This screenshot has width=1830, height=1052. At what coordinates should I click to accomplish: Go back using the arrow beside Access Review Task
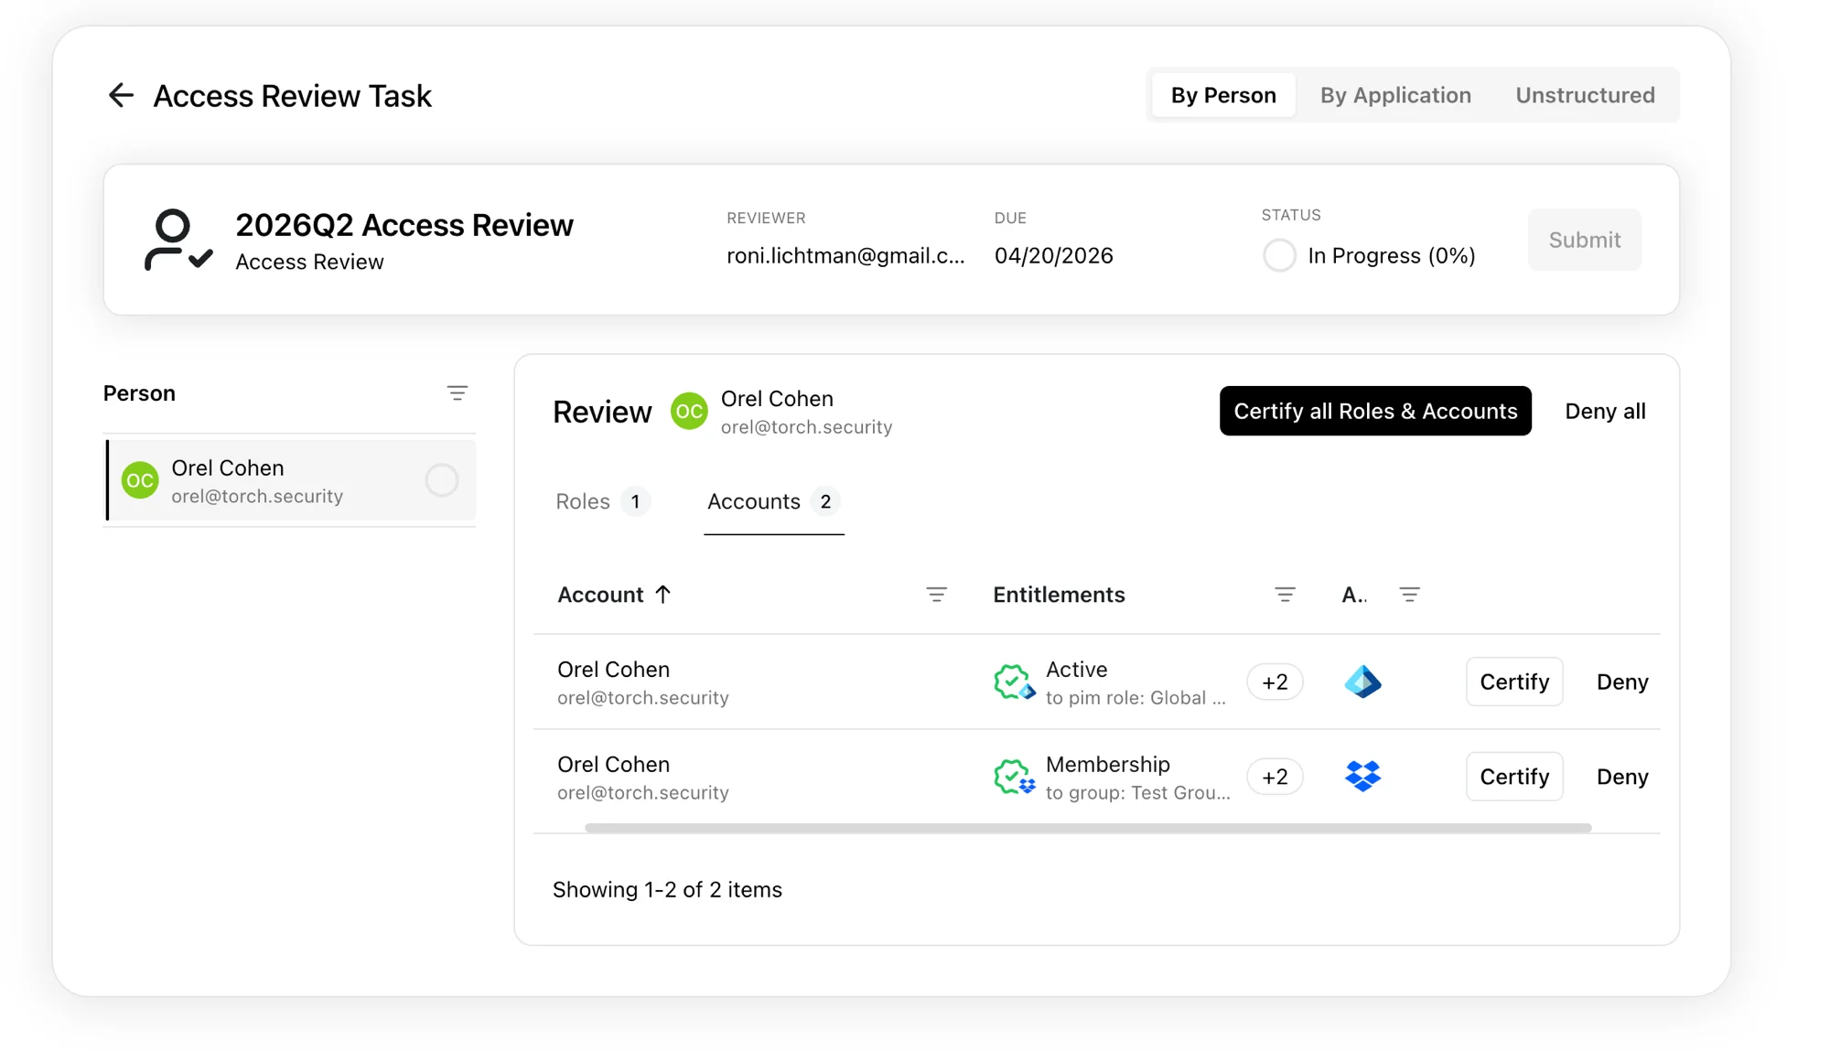[x=121, y=95]
